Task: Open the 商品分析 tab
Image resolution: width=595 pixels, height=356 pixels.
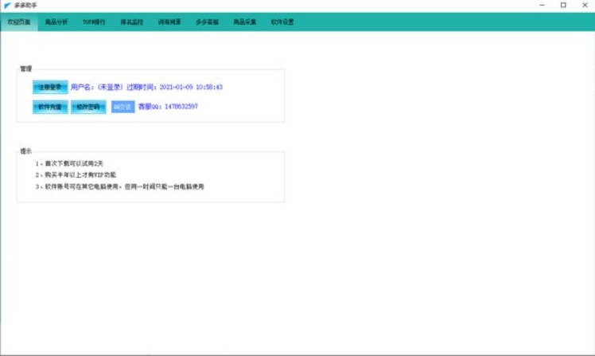Action: click(56, 22)
